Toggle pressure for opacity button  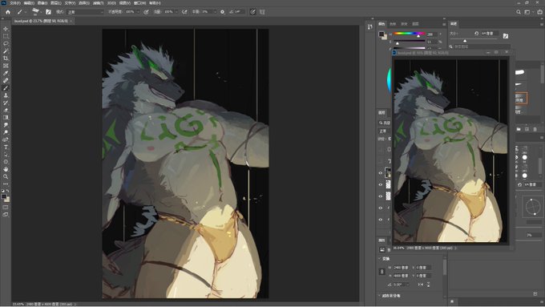point(146,12)
